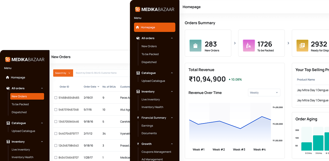Click home icon in New Orders window sidebar
Image resolution: width=329 pixels, height=161 pixels.
[8, 77]
